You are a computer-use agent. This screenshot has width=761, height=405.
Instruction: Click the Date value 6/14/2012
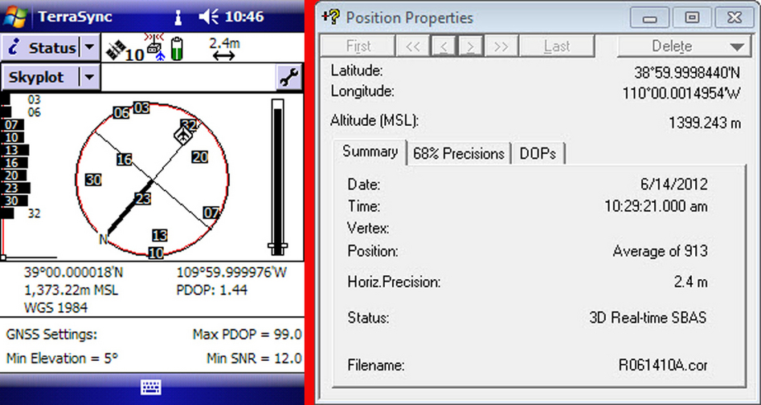(x=674, y=184)
